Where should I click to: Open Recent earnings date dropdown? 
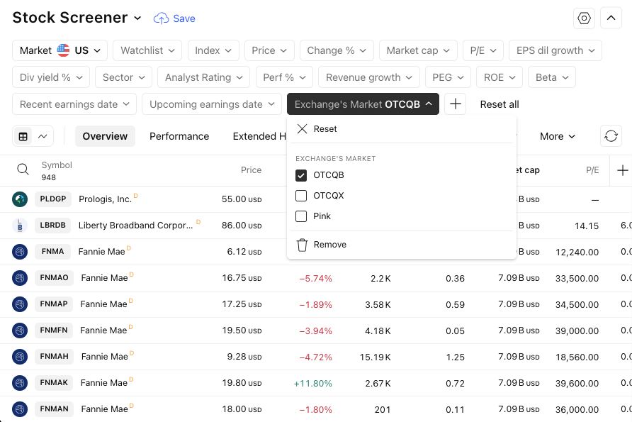[74, 104]
